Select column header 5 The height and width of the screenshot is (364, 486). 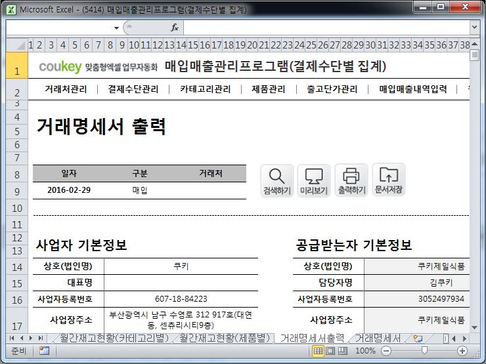[75, 45]
